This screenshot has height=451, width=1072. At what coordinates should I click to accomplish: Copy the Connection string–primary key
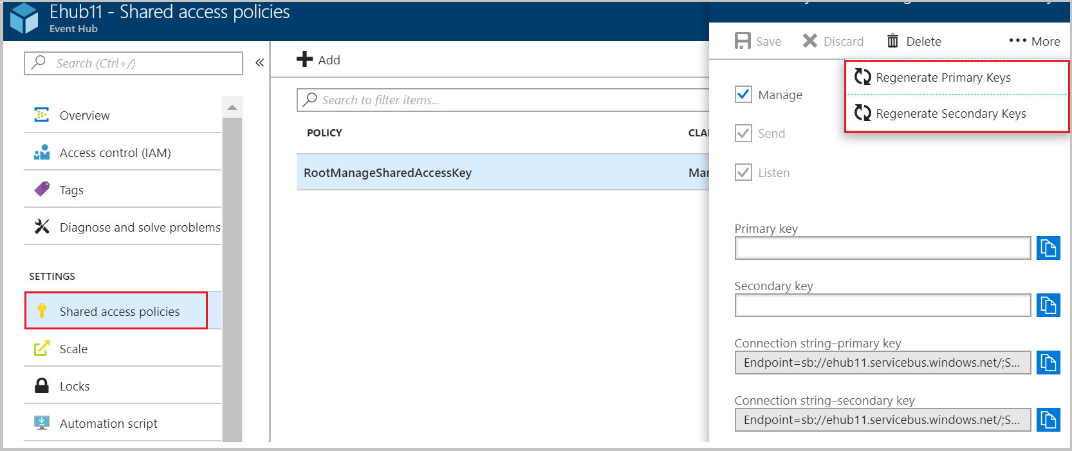pyautogui.click(x=1048, y=362)
